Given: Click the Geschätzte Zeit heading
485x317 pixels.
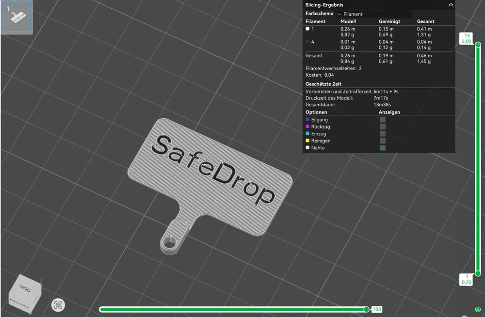Looking at the screenshot, I should 323,84.
